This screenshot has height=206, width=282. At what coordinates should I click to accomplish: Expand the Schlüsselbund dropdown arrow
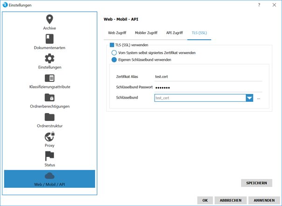(x=249, y=98)
